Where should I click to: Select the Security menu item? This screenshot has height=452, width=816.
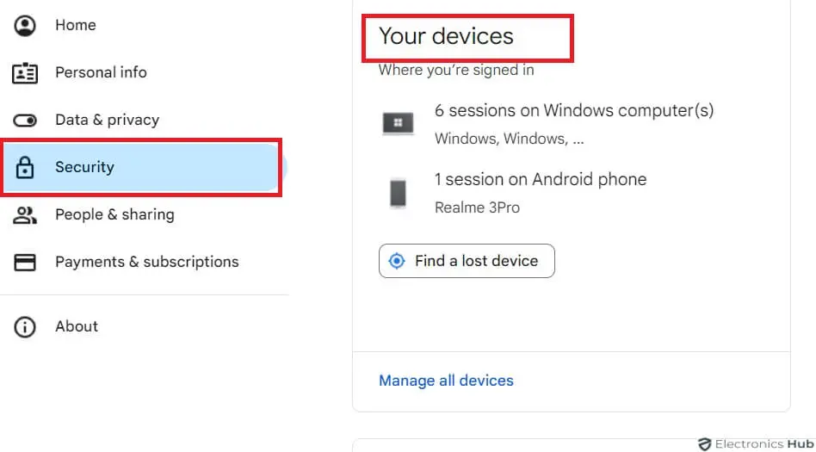[x=84, y=168]
